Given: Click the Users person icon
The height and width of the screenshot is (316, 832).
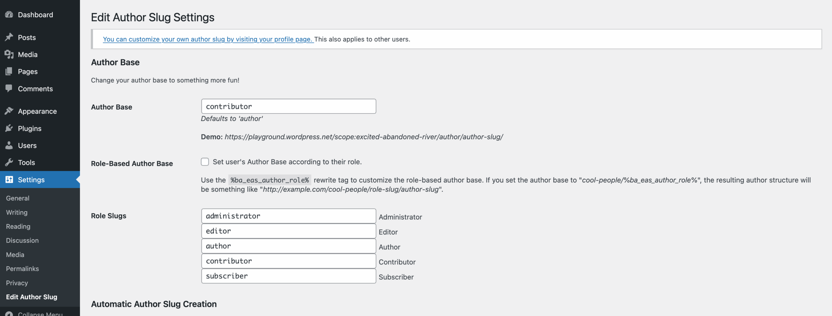Looking at the screenshot, I should point(9,145).
